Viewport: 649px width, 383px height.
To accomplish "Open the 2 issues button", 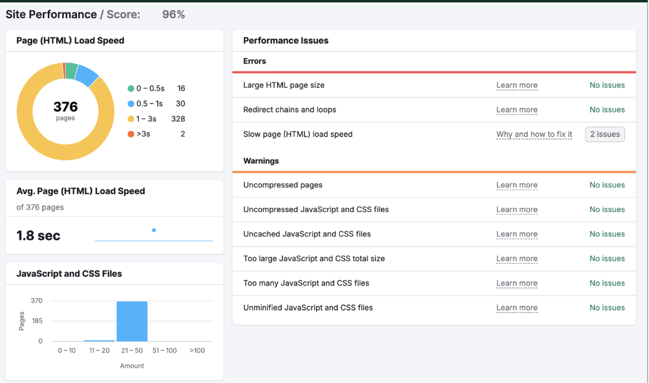I will (x=605, y=135).
